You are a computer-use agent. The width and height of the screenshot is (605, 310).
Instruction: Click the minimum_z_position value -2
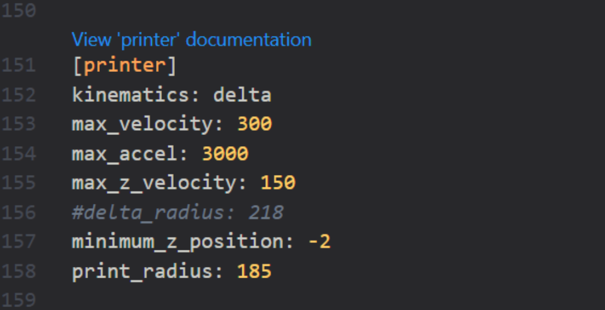(320, 242)
